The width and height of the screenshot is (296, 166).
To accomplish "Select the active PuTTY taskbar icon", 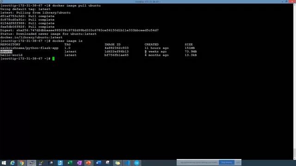I will point(31,163).
